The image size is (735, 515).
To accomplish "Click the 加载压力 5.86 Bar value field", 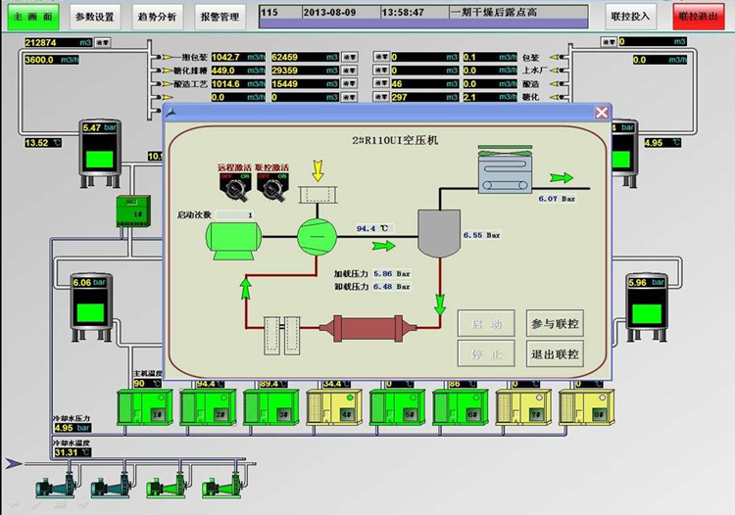I will coord(391,273).
